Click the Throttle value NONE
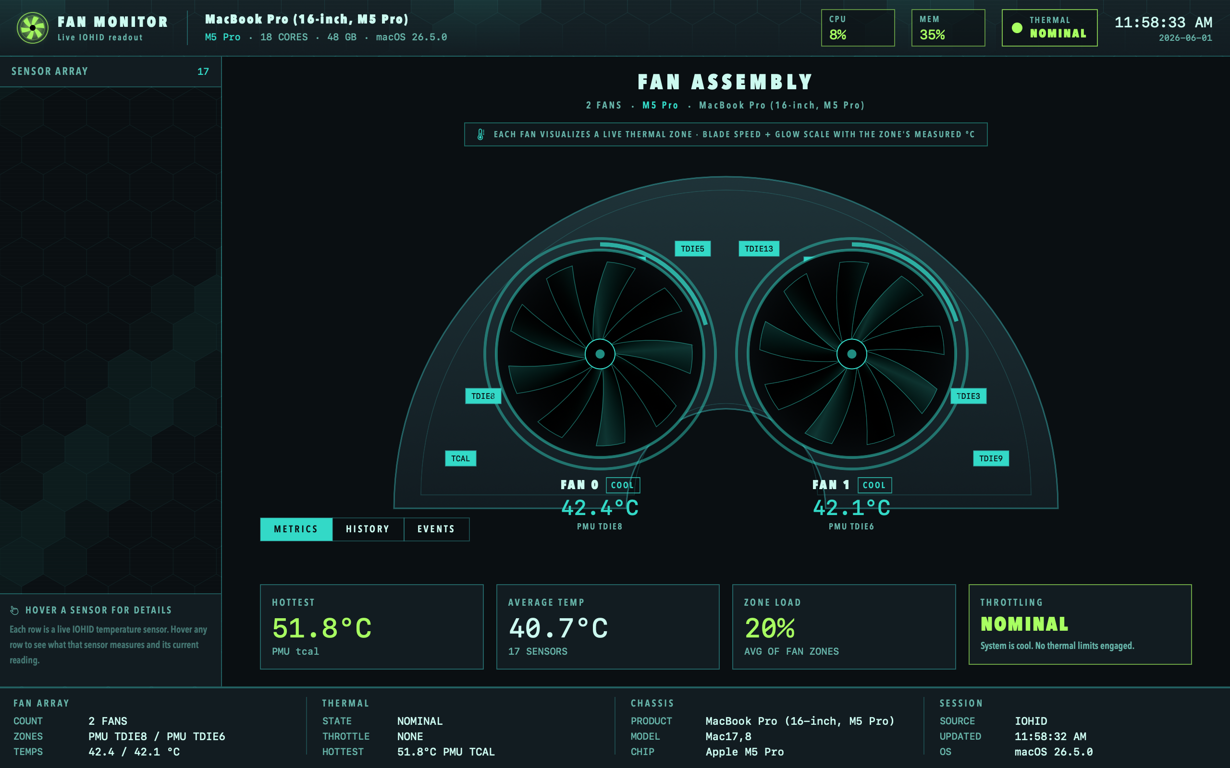 (410, 736)
